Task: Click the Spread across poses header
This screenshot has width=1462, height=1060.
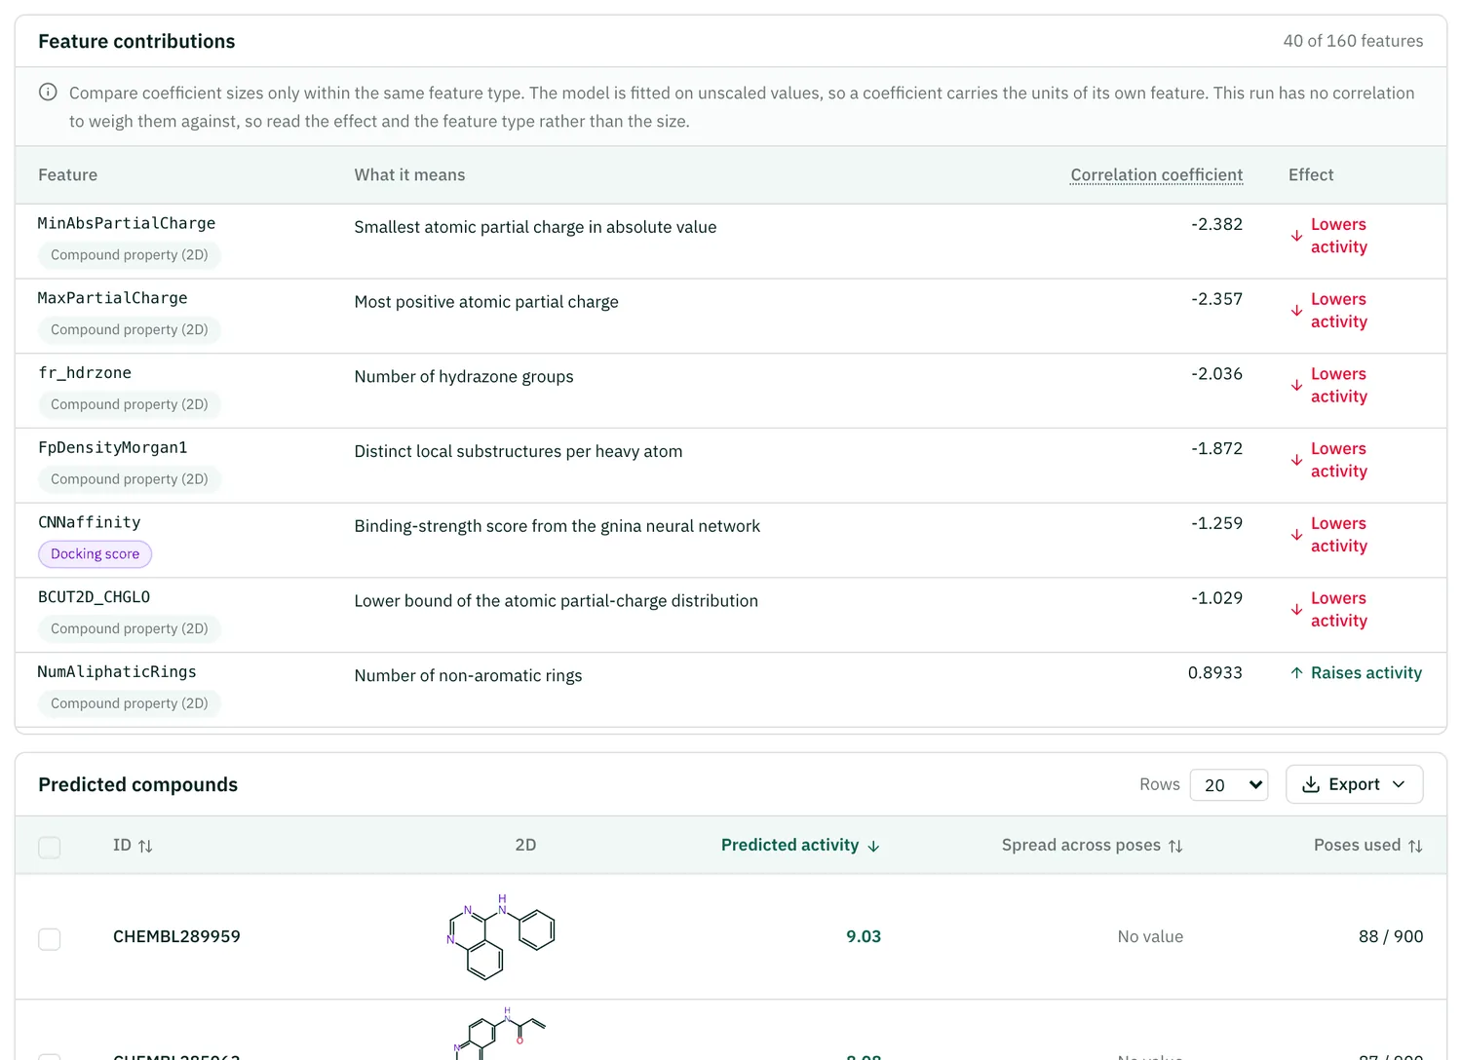Action: pyautogui.click(x=1081, y=845)
